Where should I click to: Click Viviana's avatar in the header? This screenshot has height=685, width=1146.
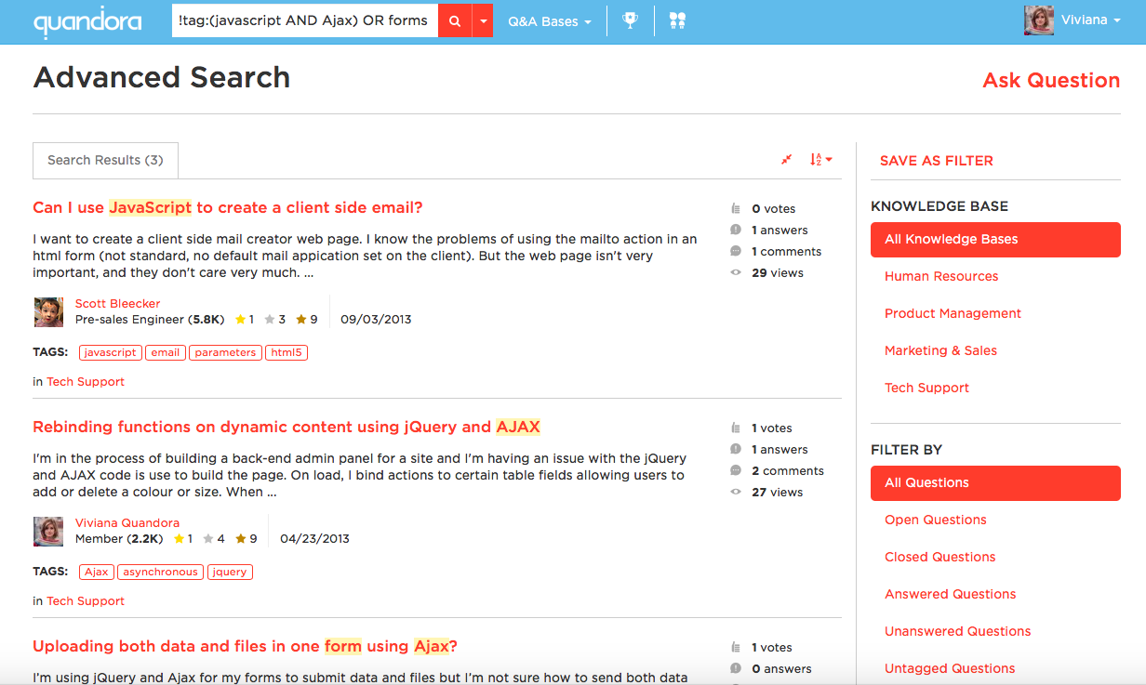coord(1038,20)
